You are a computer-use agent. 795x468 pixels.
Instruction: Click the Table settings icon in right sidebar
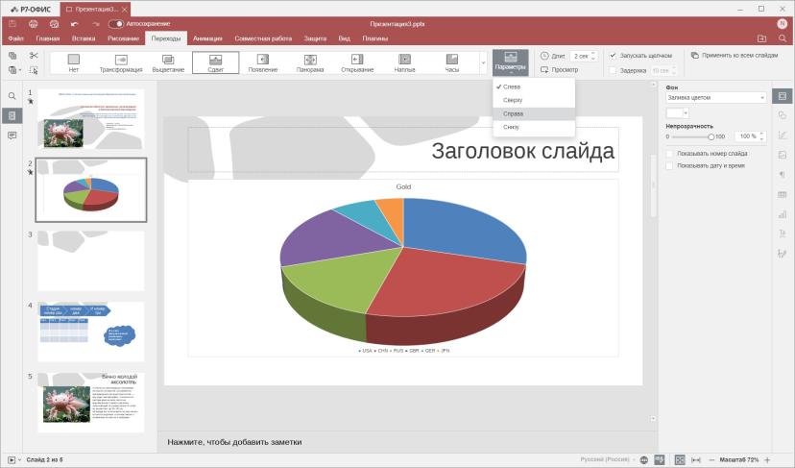click(783, 194)
